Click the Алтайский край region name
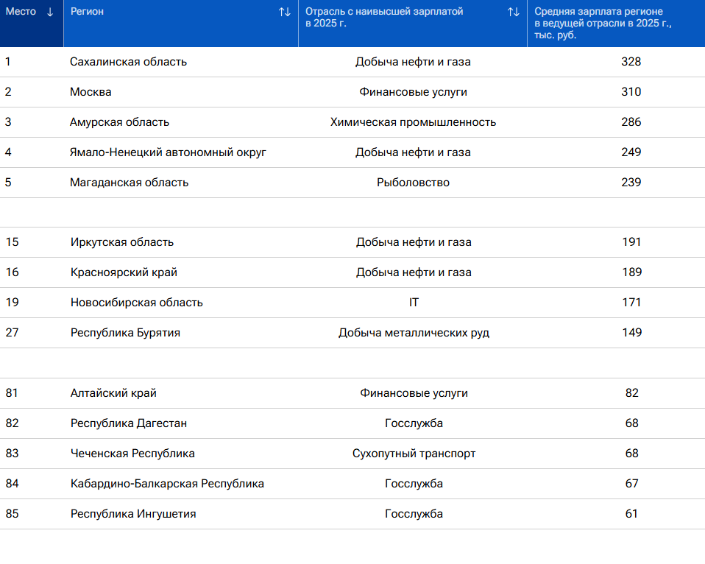705x564 pixels. pos(113,393)
